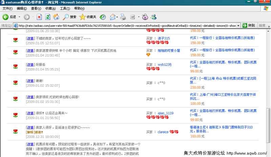Open 详情 link for 谢谢! review
The image size is (271, 157).
30,81
